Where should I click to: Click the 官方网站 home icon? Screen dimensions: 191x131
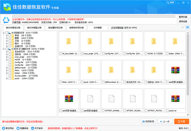tap(4, 128)
